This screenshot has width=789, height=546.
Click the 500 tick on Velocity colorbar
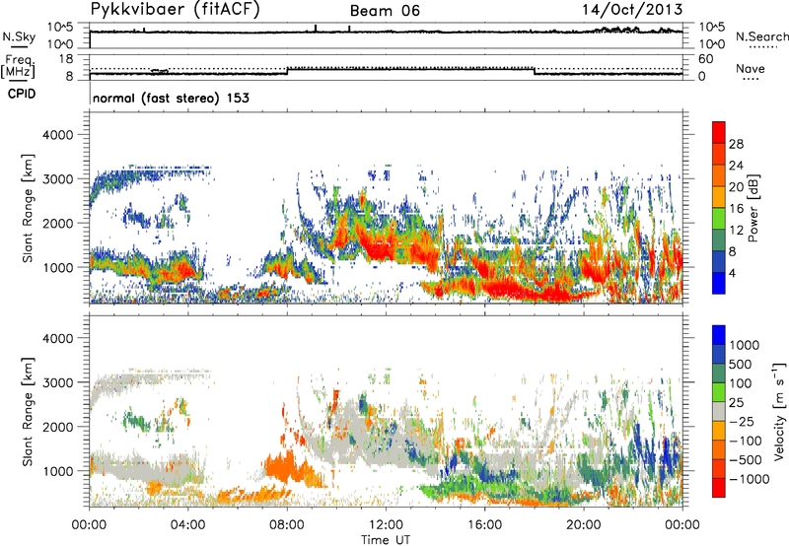coord(741,364)
